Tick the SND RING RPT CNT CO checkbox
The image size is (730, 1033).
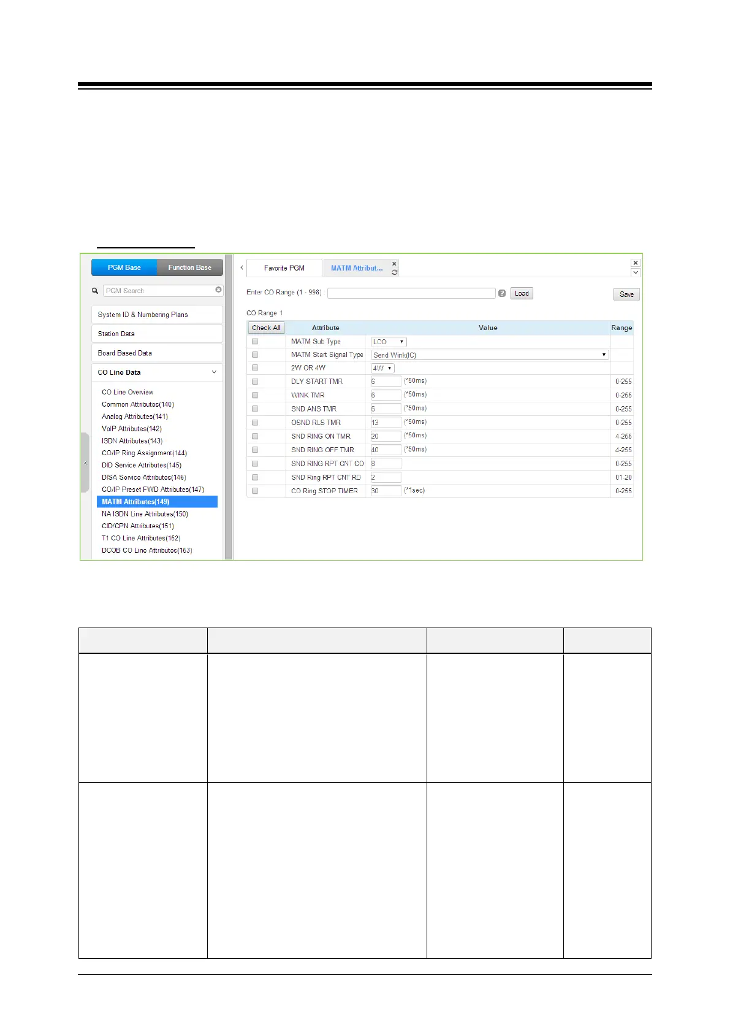pos(255,464)
